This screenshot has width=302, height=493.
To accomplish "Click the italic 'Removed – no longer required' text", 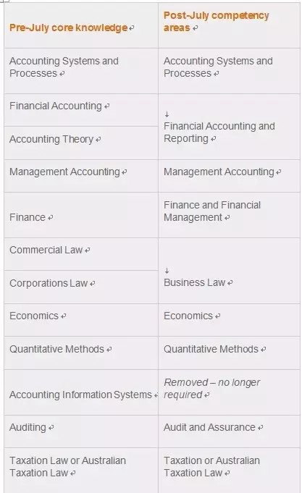I will tap(211, 389).
